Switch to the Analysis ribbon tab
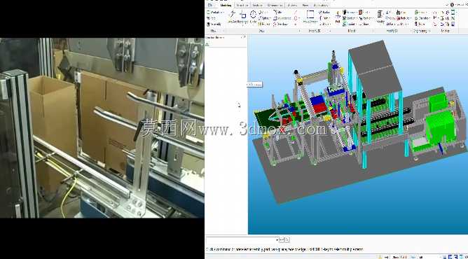This screenshot has width=468, height=259. tap(292, 6)
